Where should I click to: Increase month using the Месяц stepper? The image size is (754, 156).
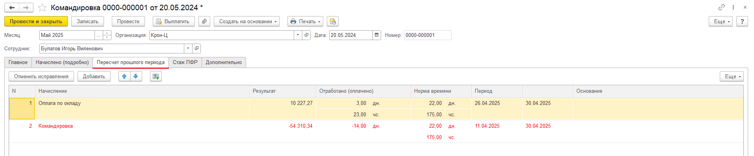point(107,33)
